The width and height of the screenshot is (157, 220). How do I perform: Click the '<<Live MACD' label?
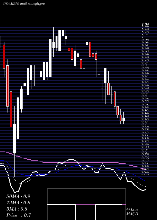click(x=132, y=212)
